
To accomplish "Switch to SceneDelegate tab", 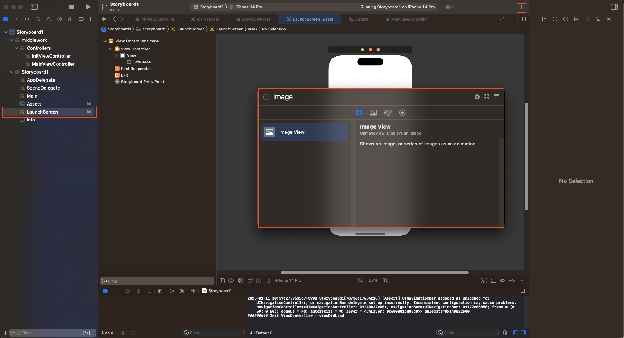I will (x=253, y=19).
